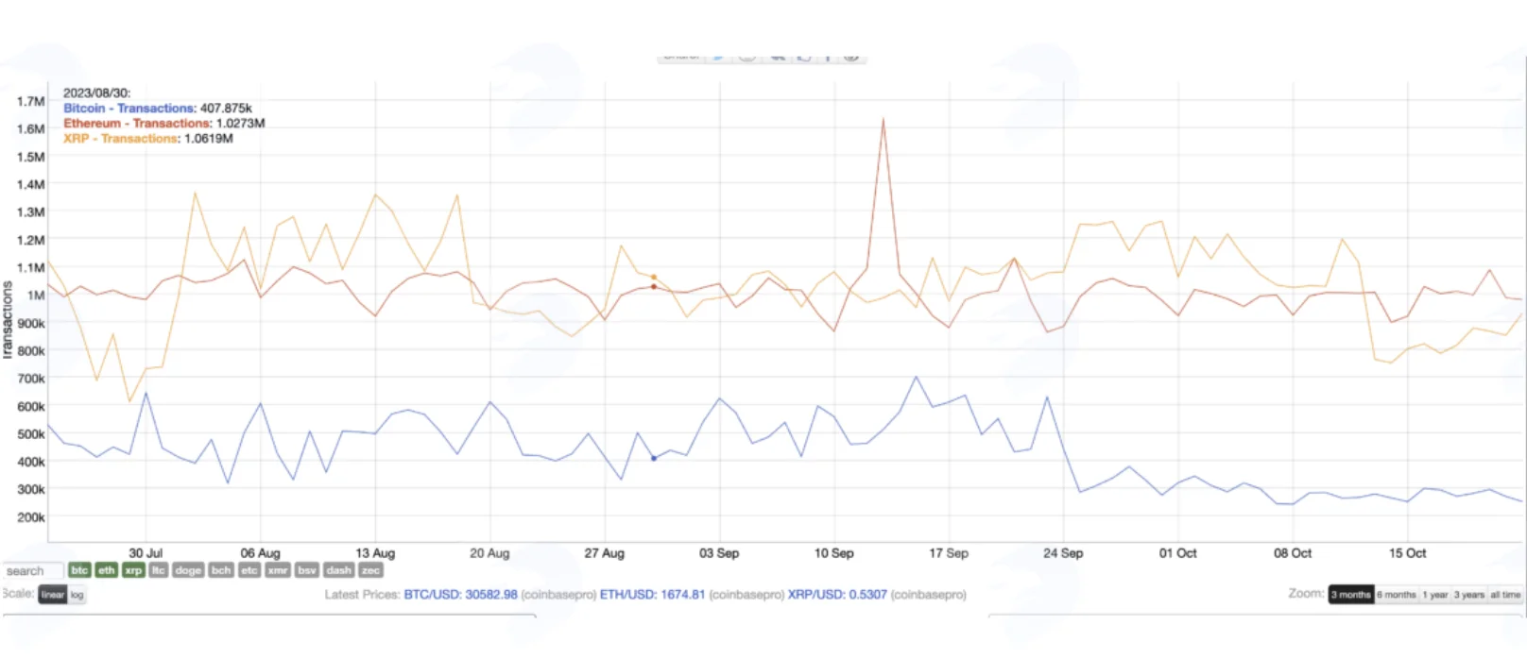Click the 24 Sep x-axis label

point(1063,553)
